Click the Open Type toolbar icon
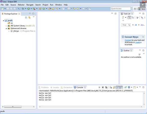 (50, 9)
